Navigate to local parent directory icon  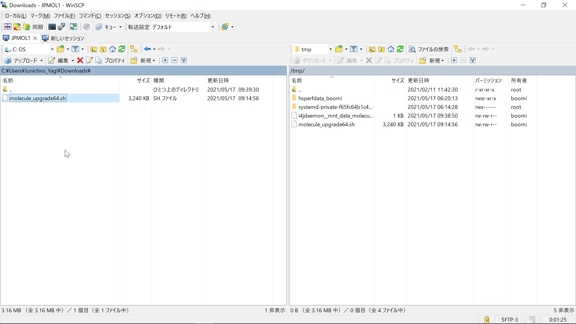point(94,49)
